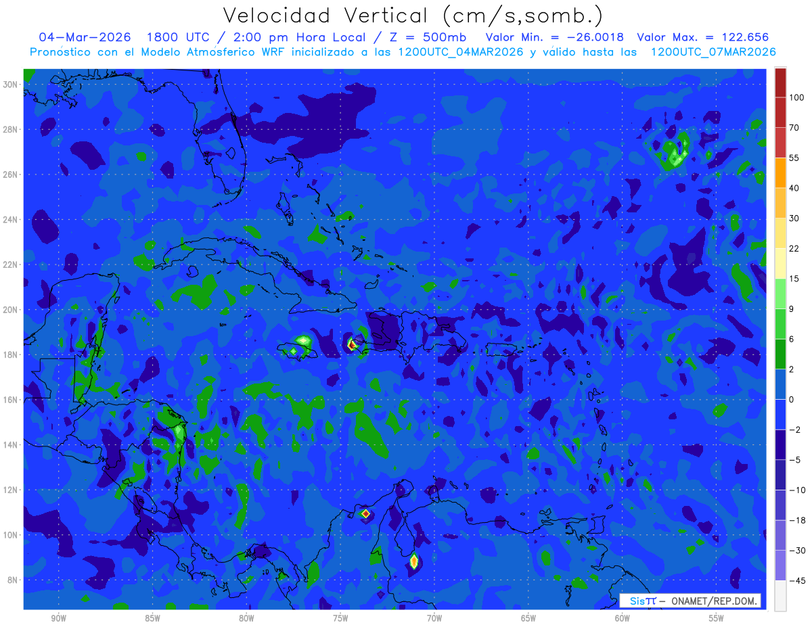Click the 8N latitude label
Viewport: 812px width, 627px height.
coord(13,580)
